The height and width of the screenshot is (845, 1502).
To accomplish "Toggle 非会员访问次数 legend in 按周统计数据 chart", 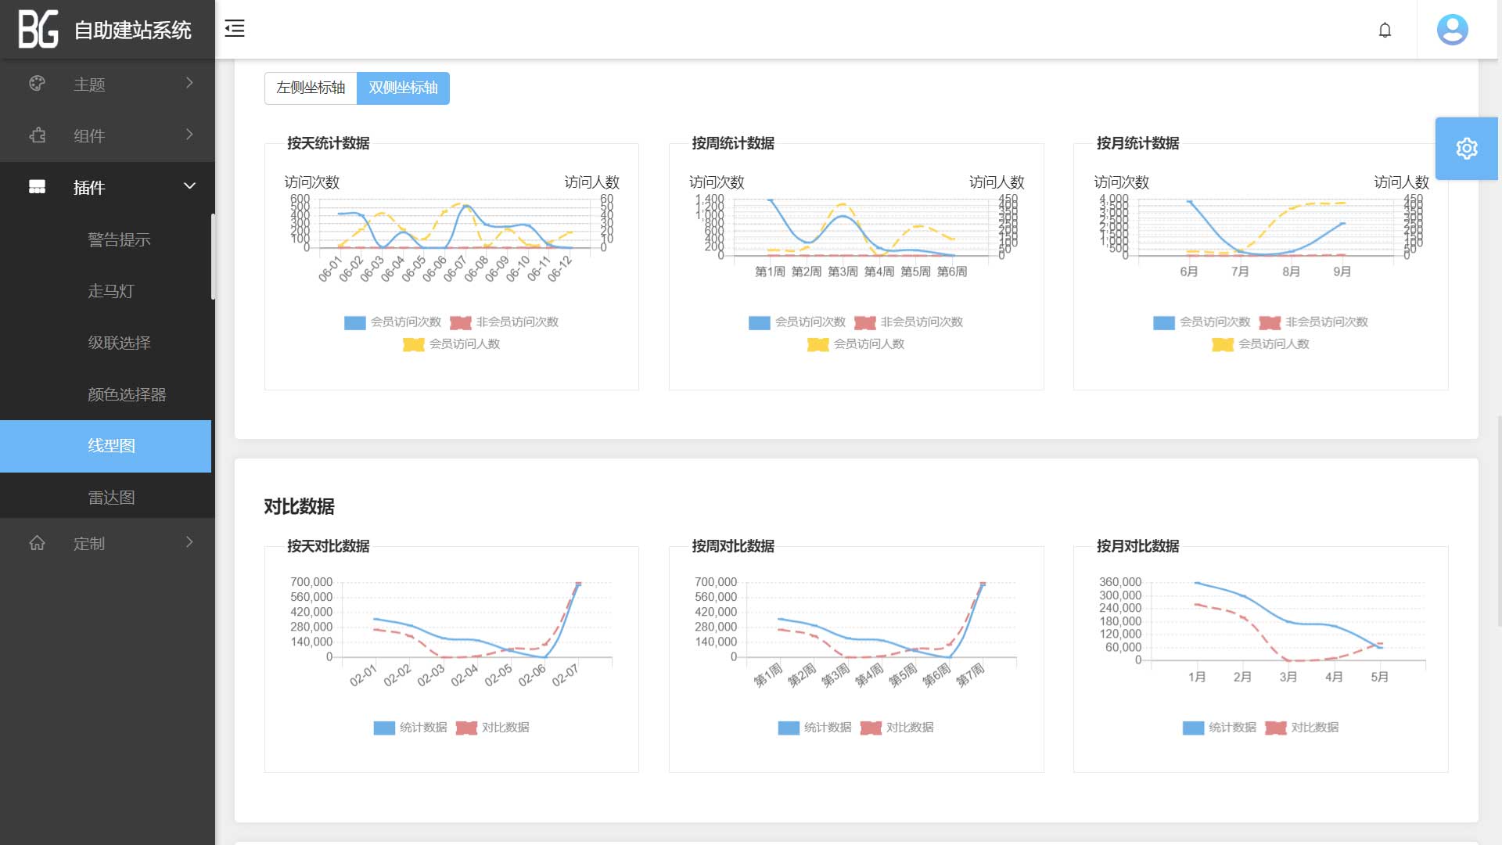I will click(908, 322).
